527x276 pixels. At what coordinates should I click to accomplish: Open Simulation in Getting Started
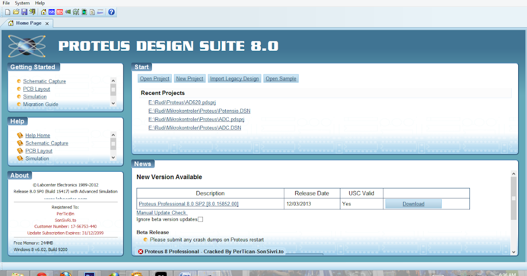(x=35, y=97)
